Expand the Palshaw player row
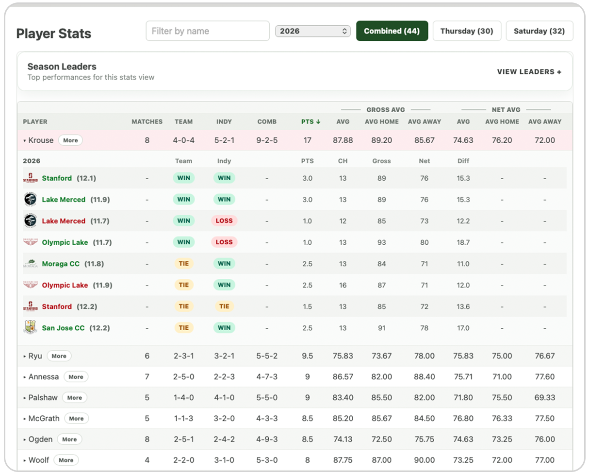Image resolution: width=589 pixels, height=474 pixels. pos(25,398)
